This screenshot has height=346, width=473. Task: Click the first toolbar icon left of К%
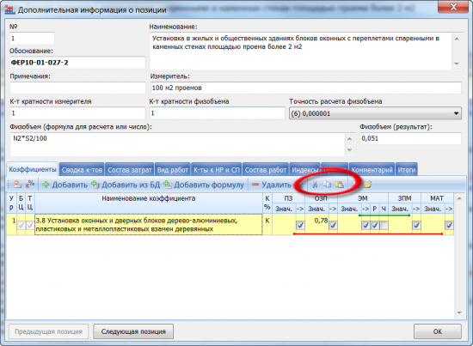[18, 185]
